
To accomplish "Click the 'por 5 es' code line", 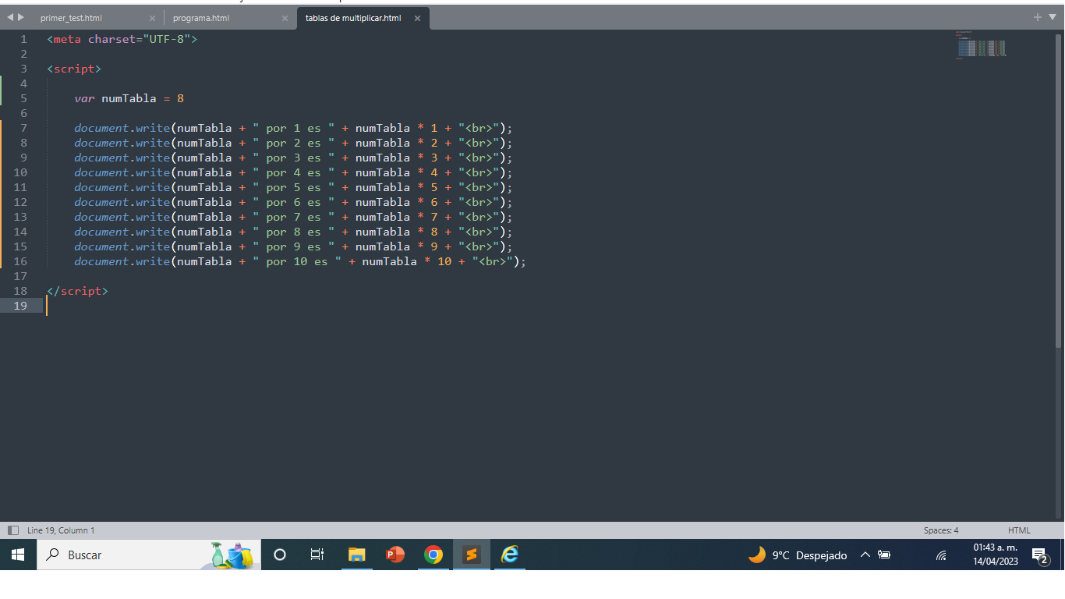I will click(294, 187).
